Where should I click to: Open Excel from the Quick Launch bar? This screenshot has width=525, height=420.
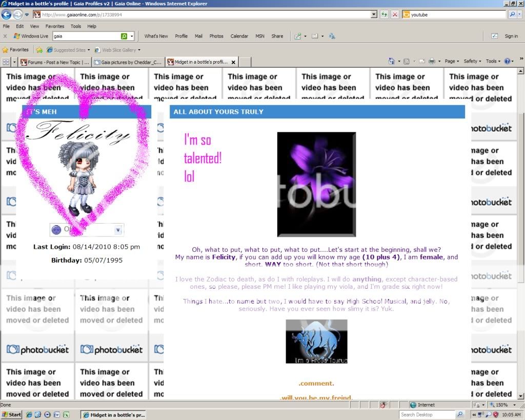click(x=66, y=415)
